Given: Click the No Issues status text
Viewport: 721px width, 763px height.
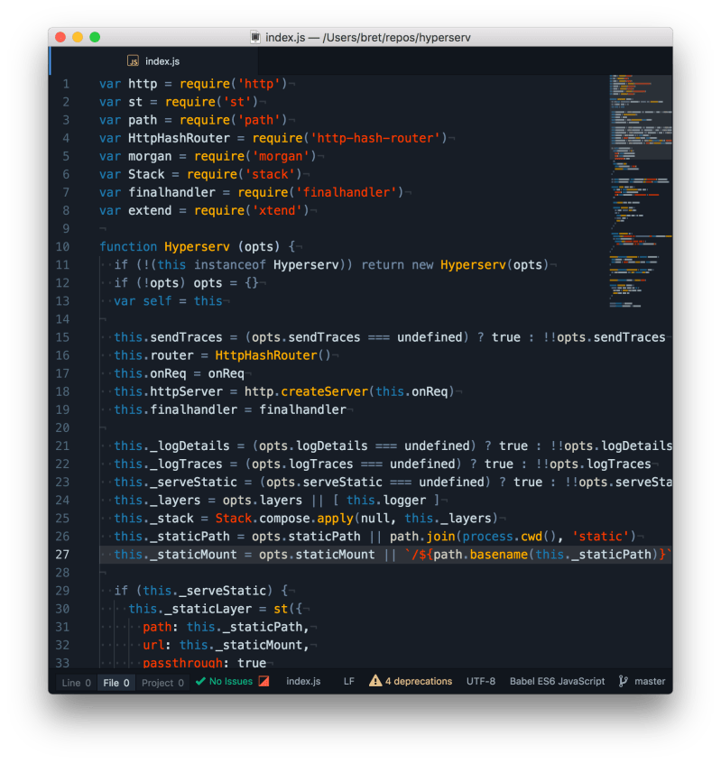Looking at the screenshot, I should [231, 681].
